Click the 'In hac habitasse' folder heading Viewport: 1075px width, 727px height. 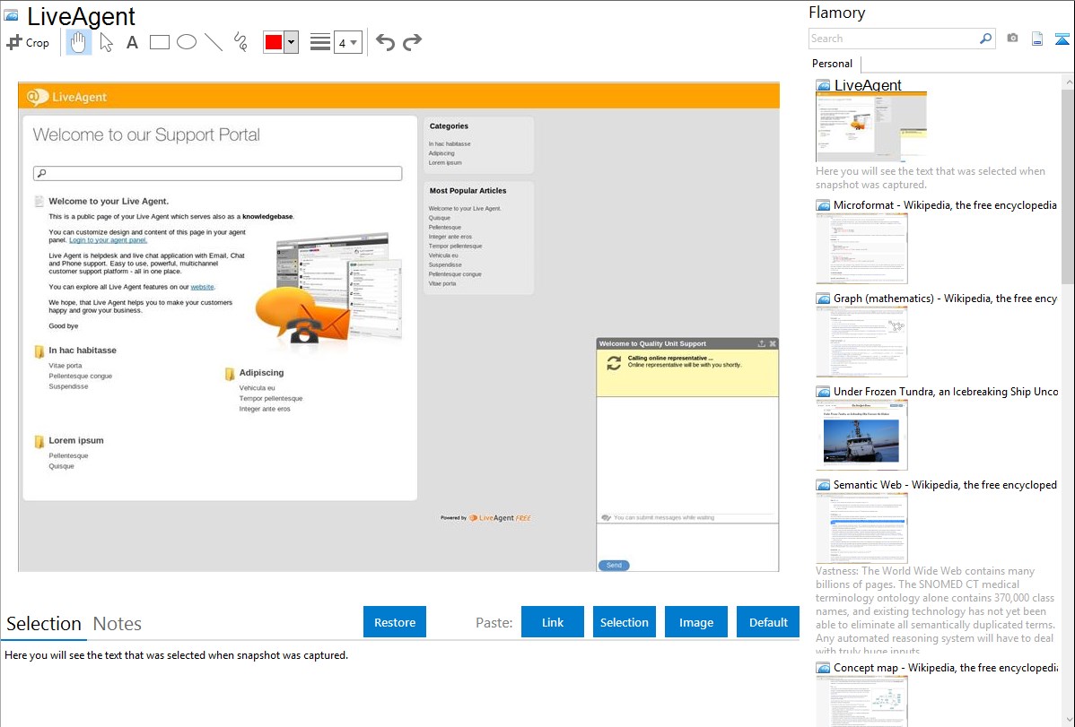(83, 351)
